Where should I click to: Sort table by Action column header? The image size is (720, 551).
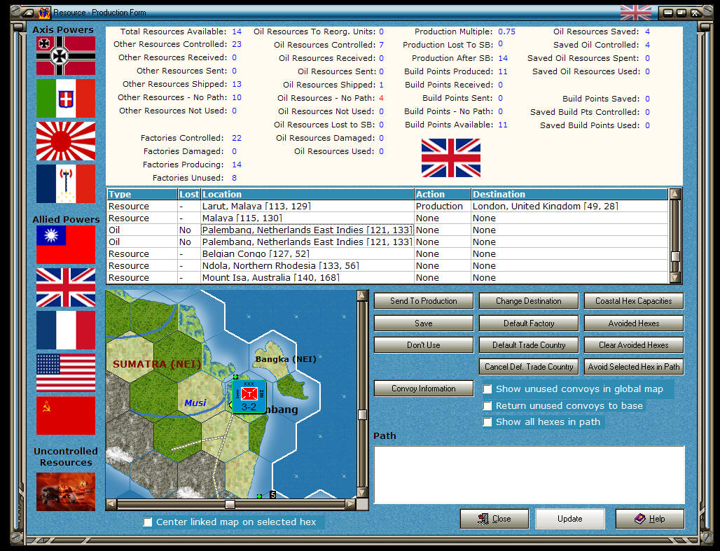coord(443,194)
